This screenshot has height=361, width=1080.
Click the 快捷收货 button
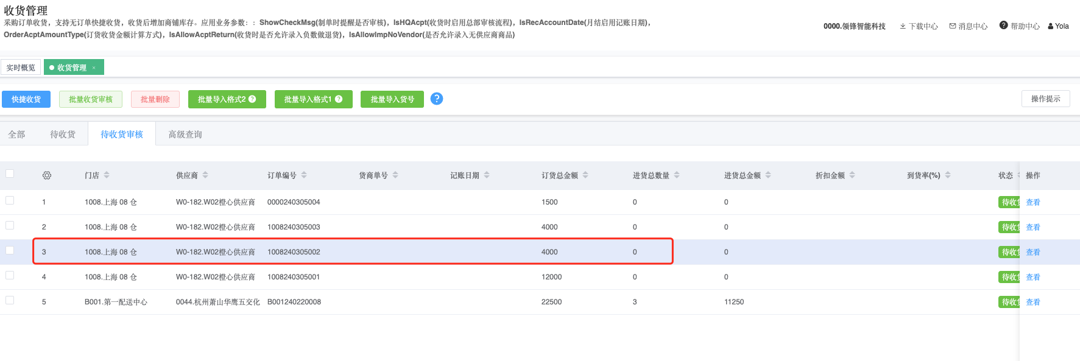tap(26, 99)
